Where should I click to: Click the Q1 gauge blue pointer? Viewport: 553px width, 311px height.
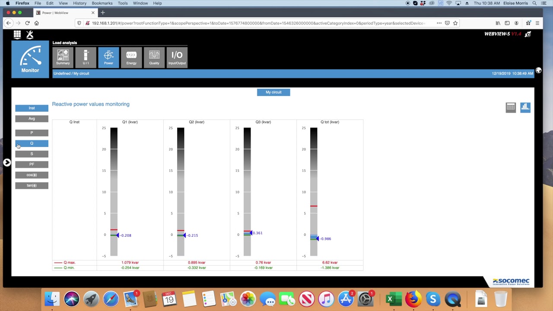click(118, 235)
